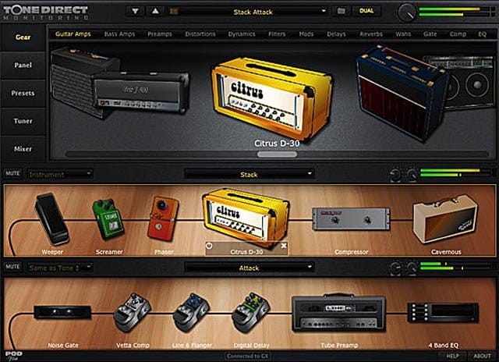Screen dimensions: 499x362
Task: Mute the Stack tone
Action: (12, 173)
